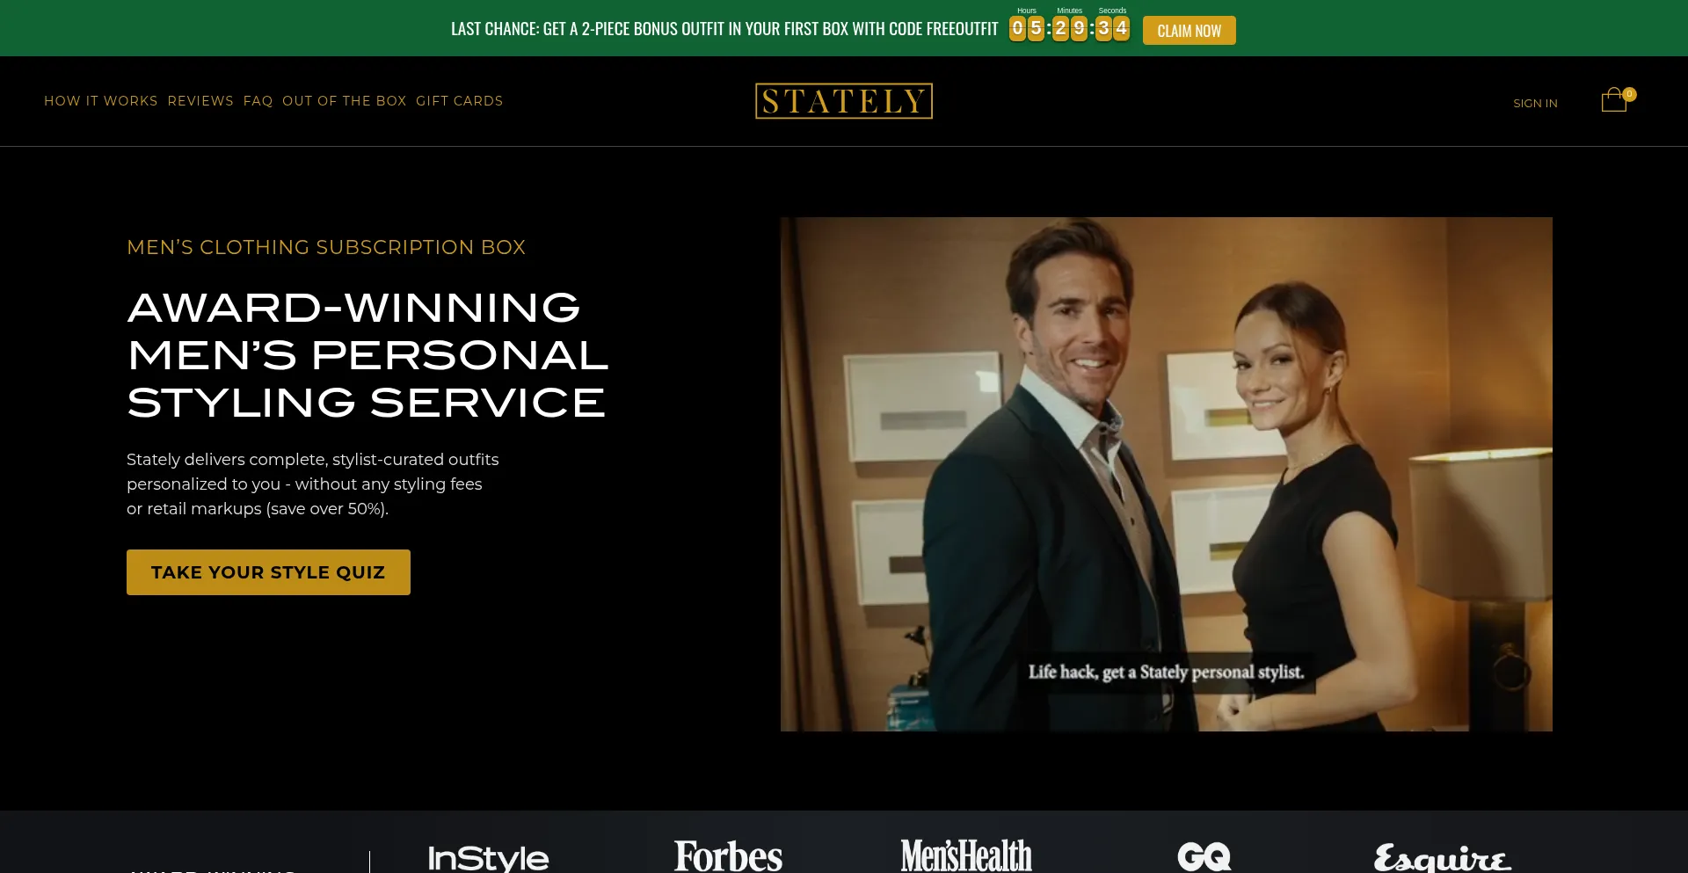Click the 'Life hack' video caption
This screenshot has width=1688, height=873.
click(1167, 673)
